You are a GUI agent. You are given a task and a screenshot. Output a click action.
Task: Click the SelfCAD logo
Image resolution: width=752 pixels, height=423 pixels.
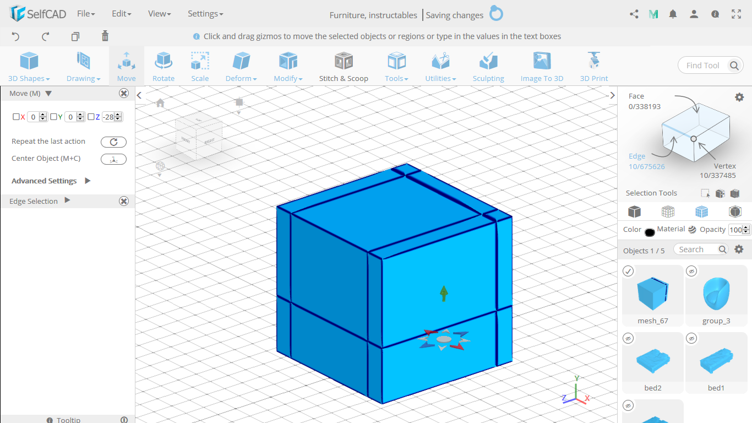38,14
